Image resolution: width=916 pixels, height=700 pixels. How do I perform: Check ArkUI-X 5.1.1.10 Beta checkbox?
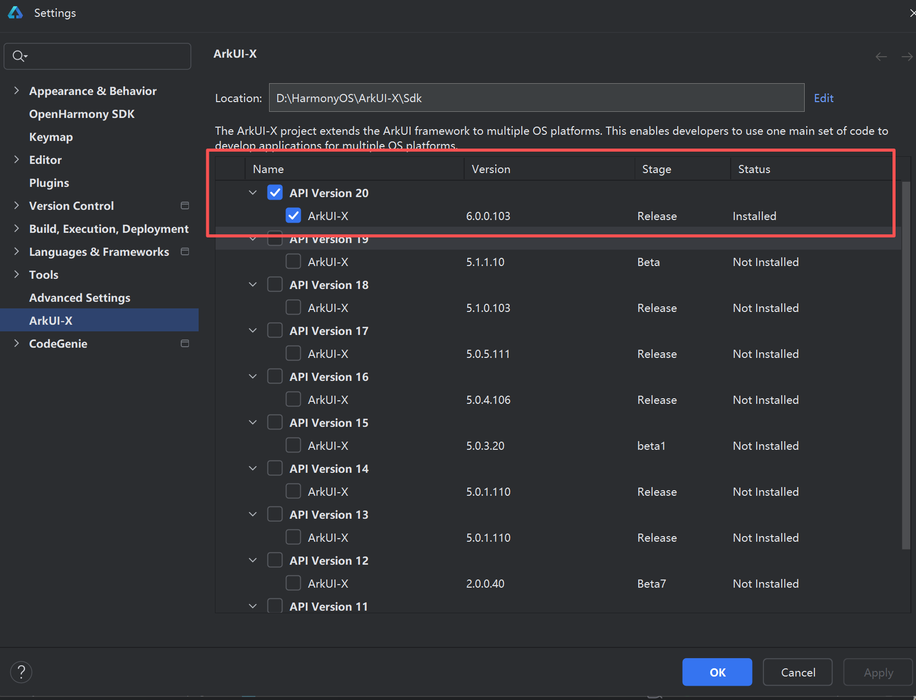click(293, 261)
